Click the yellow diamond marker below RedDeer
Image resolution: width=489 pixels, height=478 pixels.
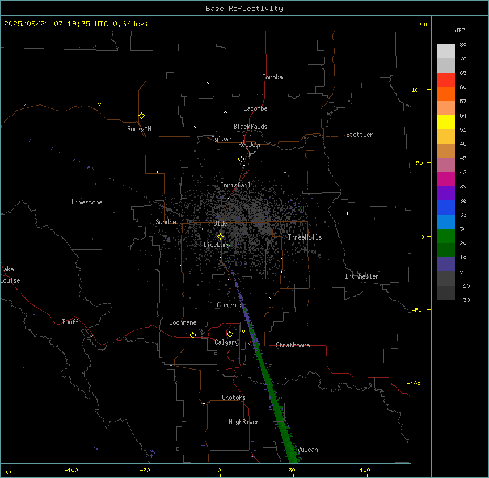coord(241,160)
